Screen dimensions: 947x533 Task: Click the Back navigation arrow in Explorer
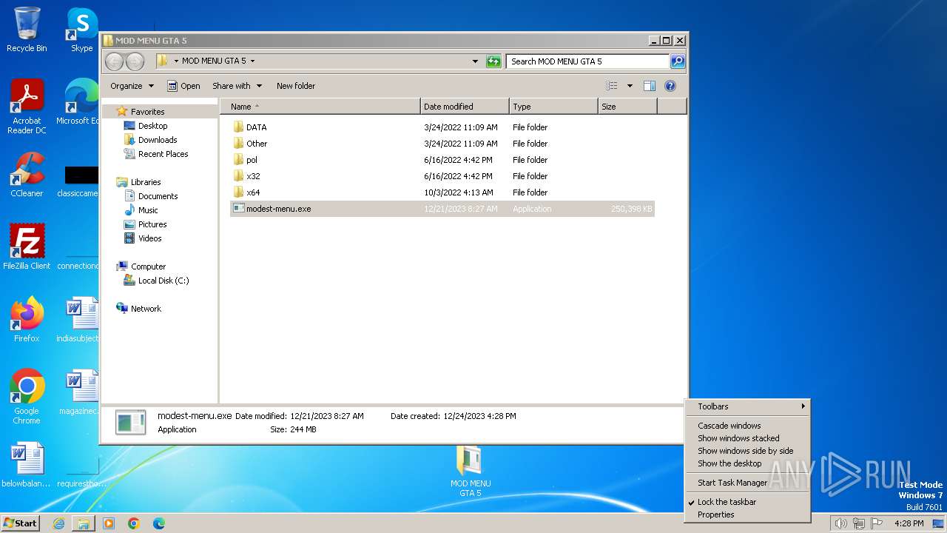[114, 61]
